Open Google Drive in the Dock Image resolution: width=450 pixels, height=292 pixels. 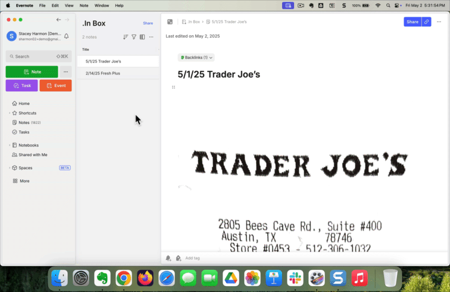pyautogui.click(x=231, y=278)
